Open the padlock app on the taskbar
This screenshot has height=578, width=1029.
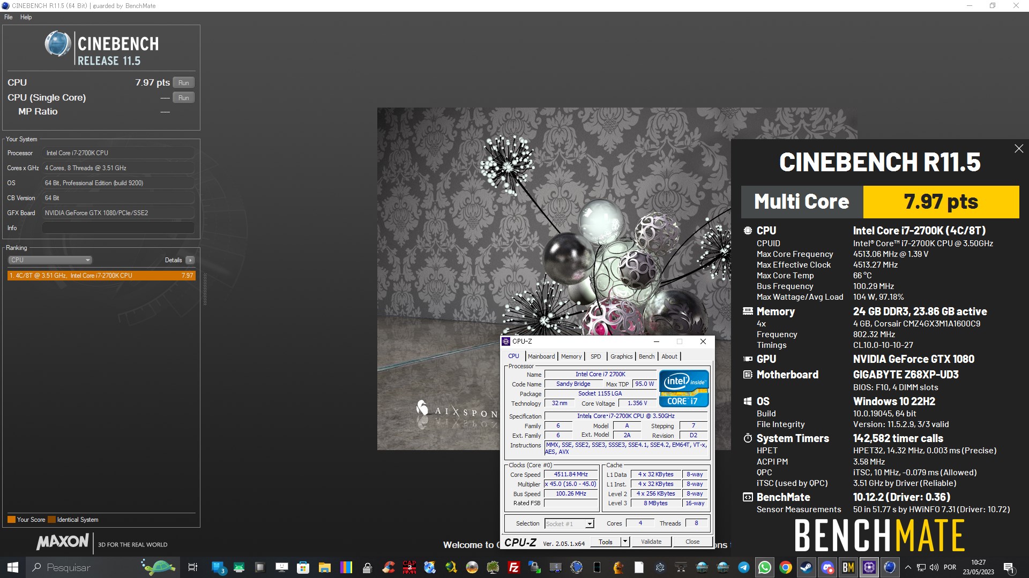[x=367, y=567]
